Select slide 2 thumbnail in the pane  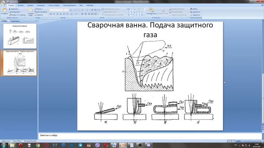point(20,63)
